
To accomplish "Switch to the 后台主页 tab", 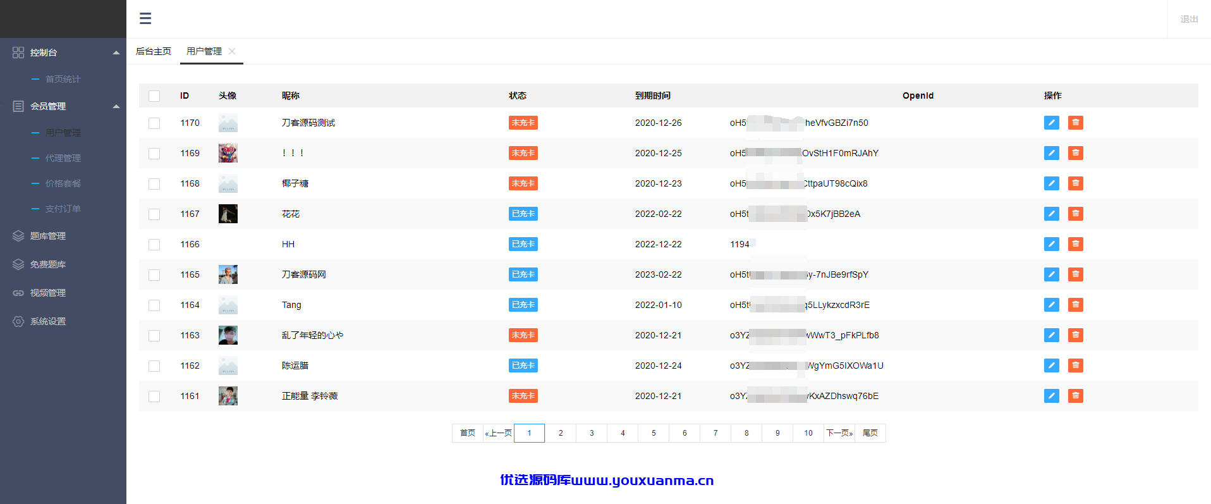I will click(154, 51).
